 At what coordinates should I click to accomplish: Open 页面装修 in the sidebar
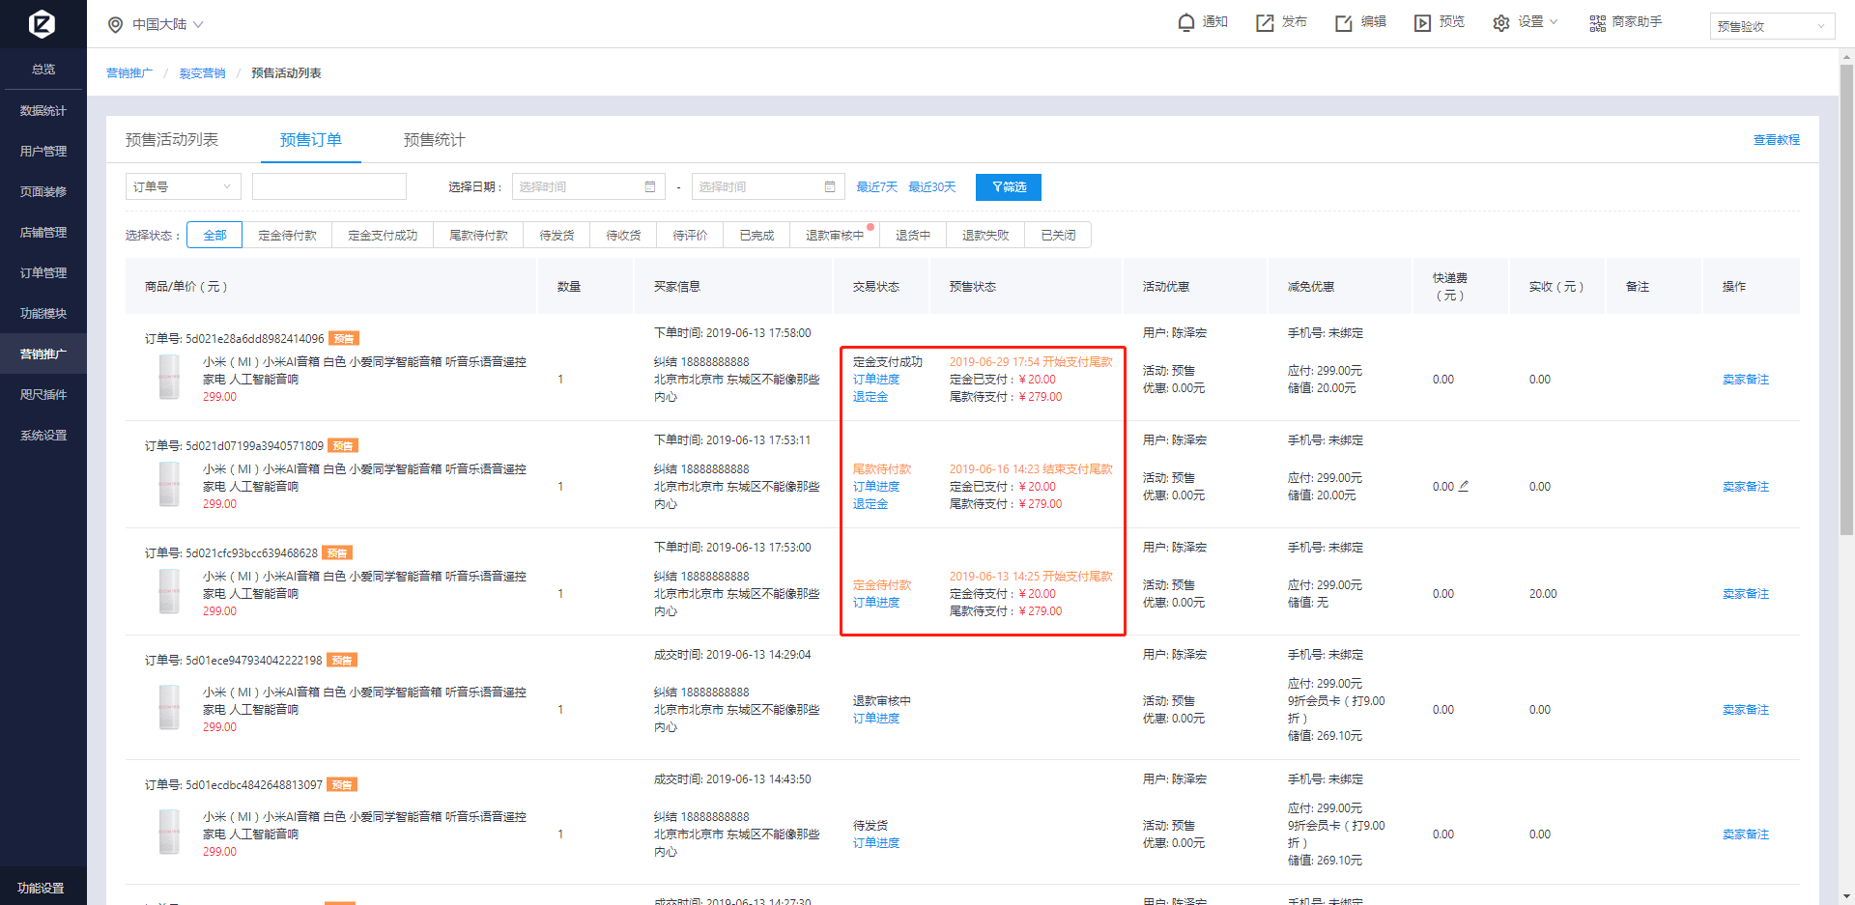point(43,192)
